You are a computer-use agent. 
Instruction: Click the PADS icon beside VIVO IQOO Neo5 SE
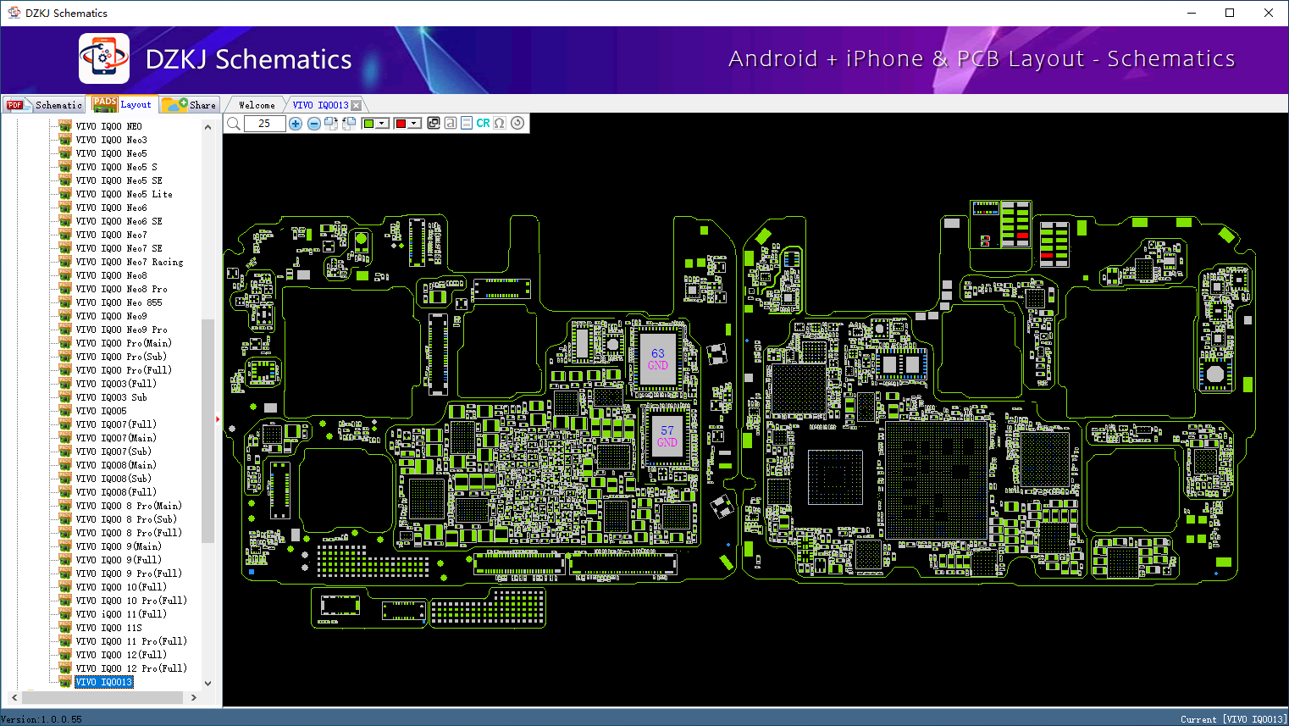[x=65, y=180]
